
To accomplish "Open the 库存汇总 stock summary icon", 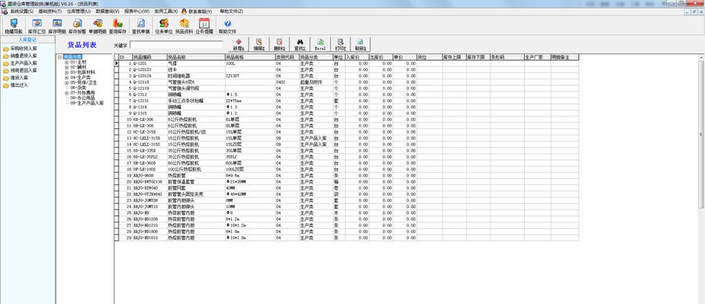I will (36, 27).
